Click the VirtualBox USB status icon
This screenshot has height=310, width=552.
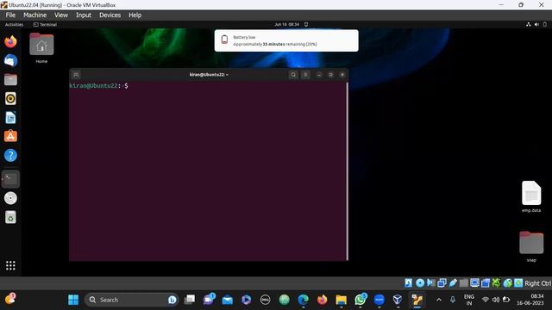[x=453, y=282]
